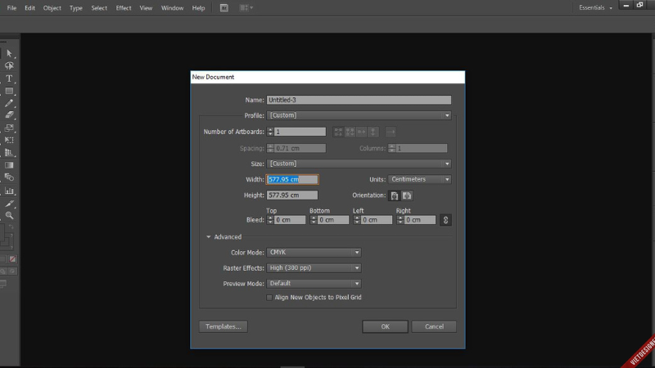The image size is (655, 368).
Task: Open the Raster Effects dropdown
Action: coord(314,268)
